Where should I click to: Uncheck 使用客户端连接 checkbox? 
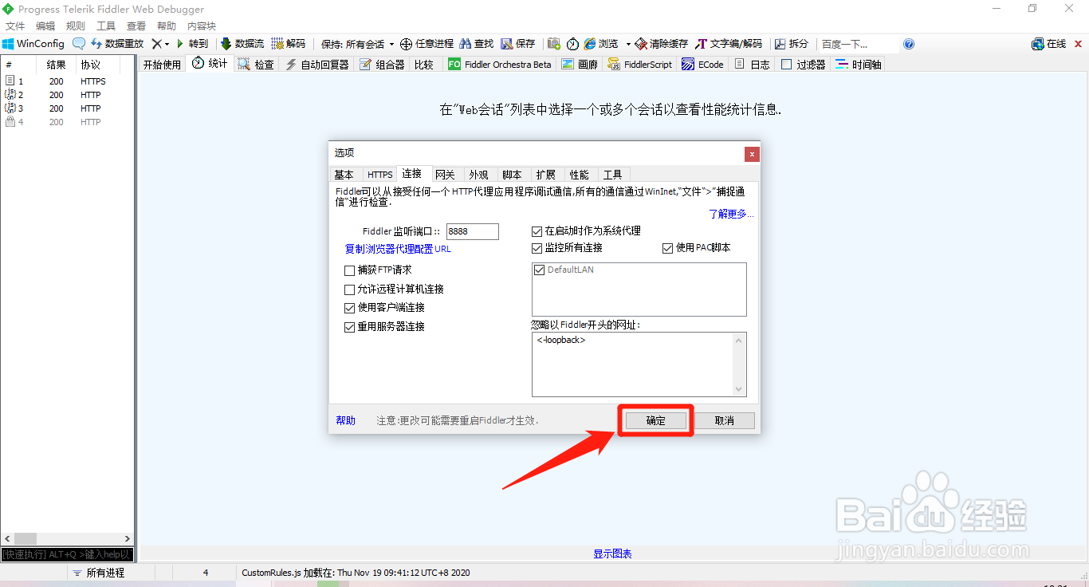tap(349, 308)
